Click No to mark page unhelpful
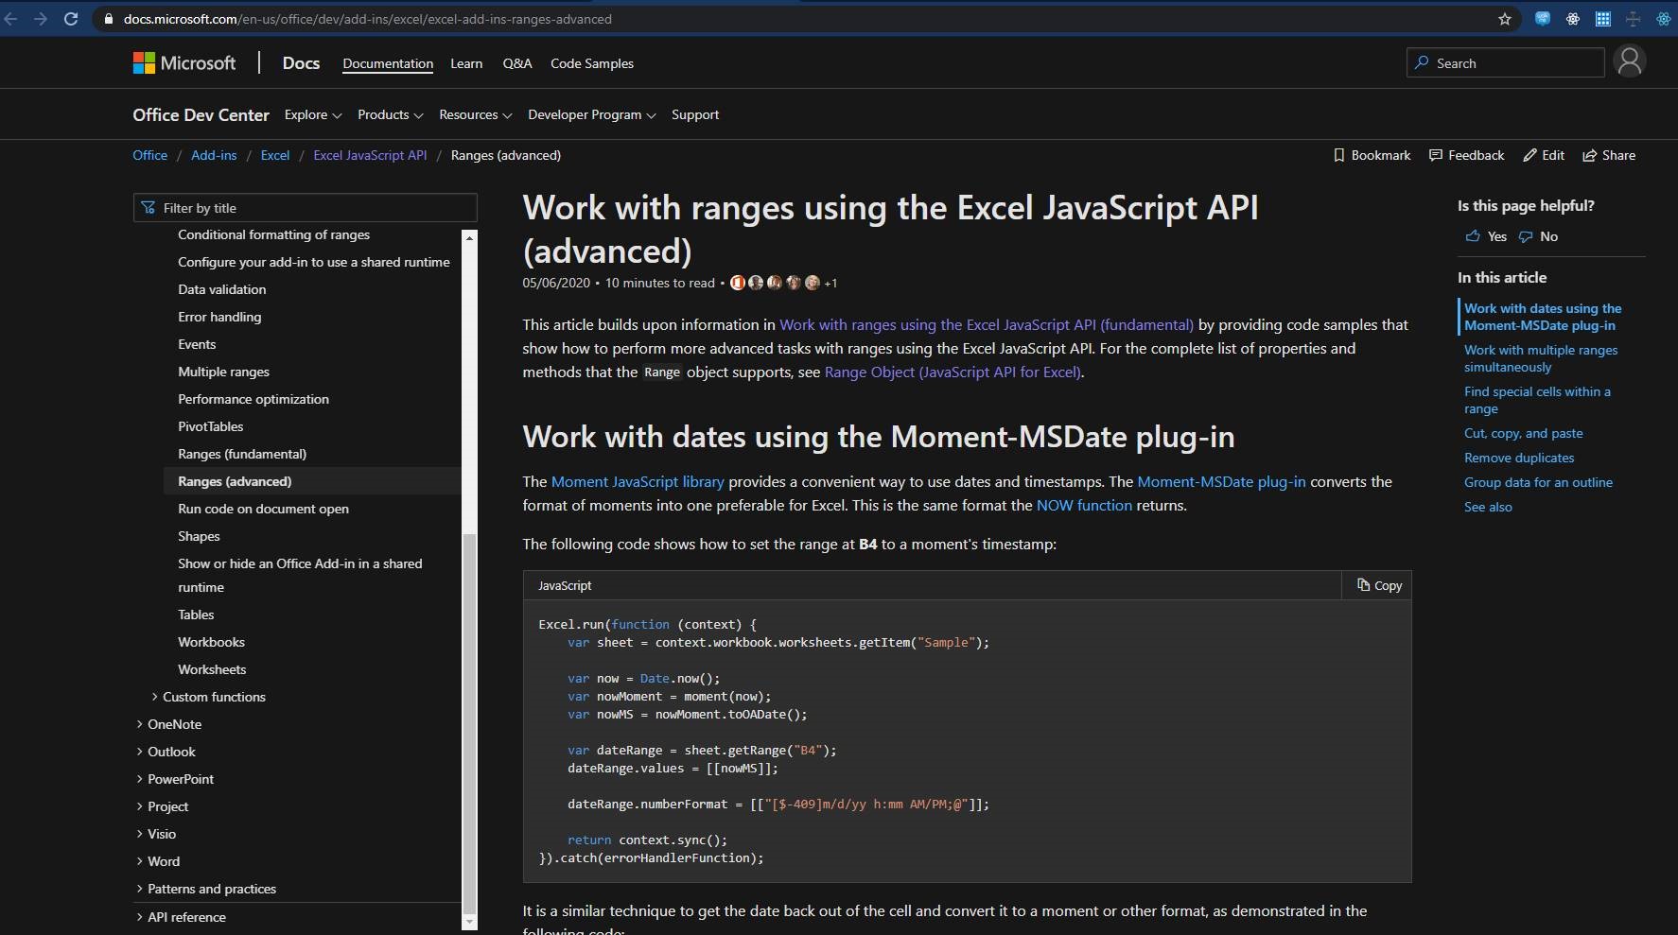Viewport: 1678px width, 935px height. (x=1539, y=236)
